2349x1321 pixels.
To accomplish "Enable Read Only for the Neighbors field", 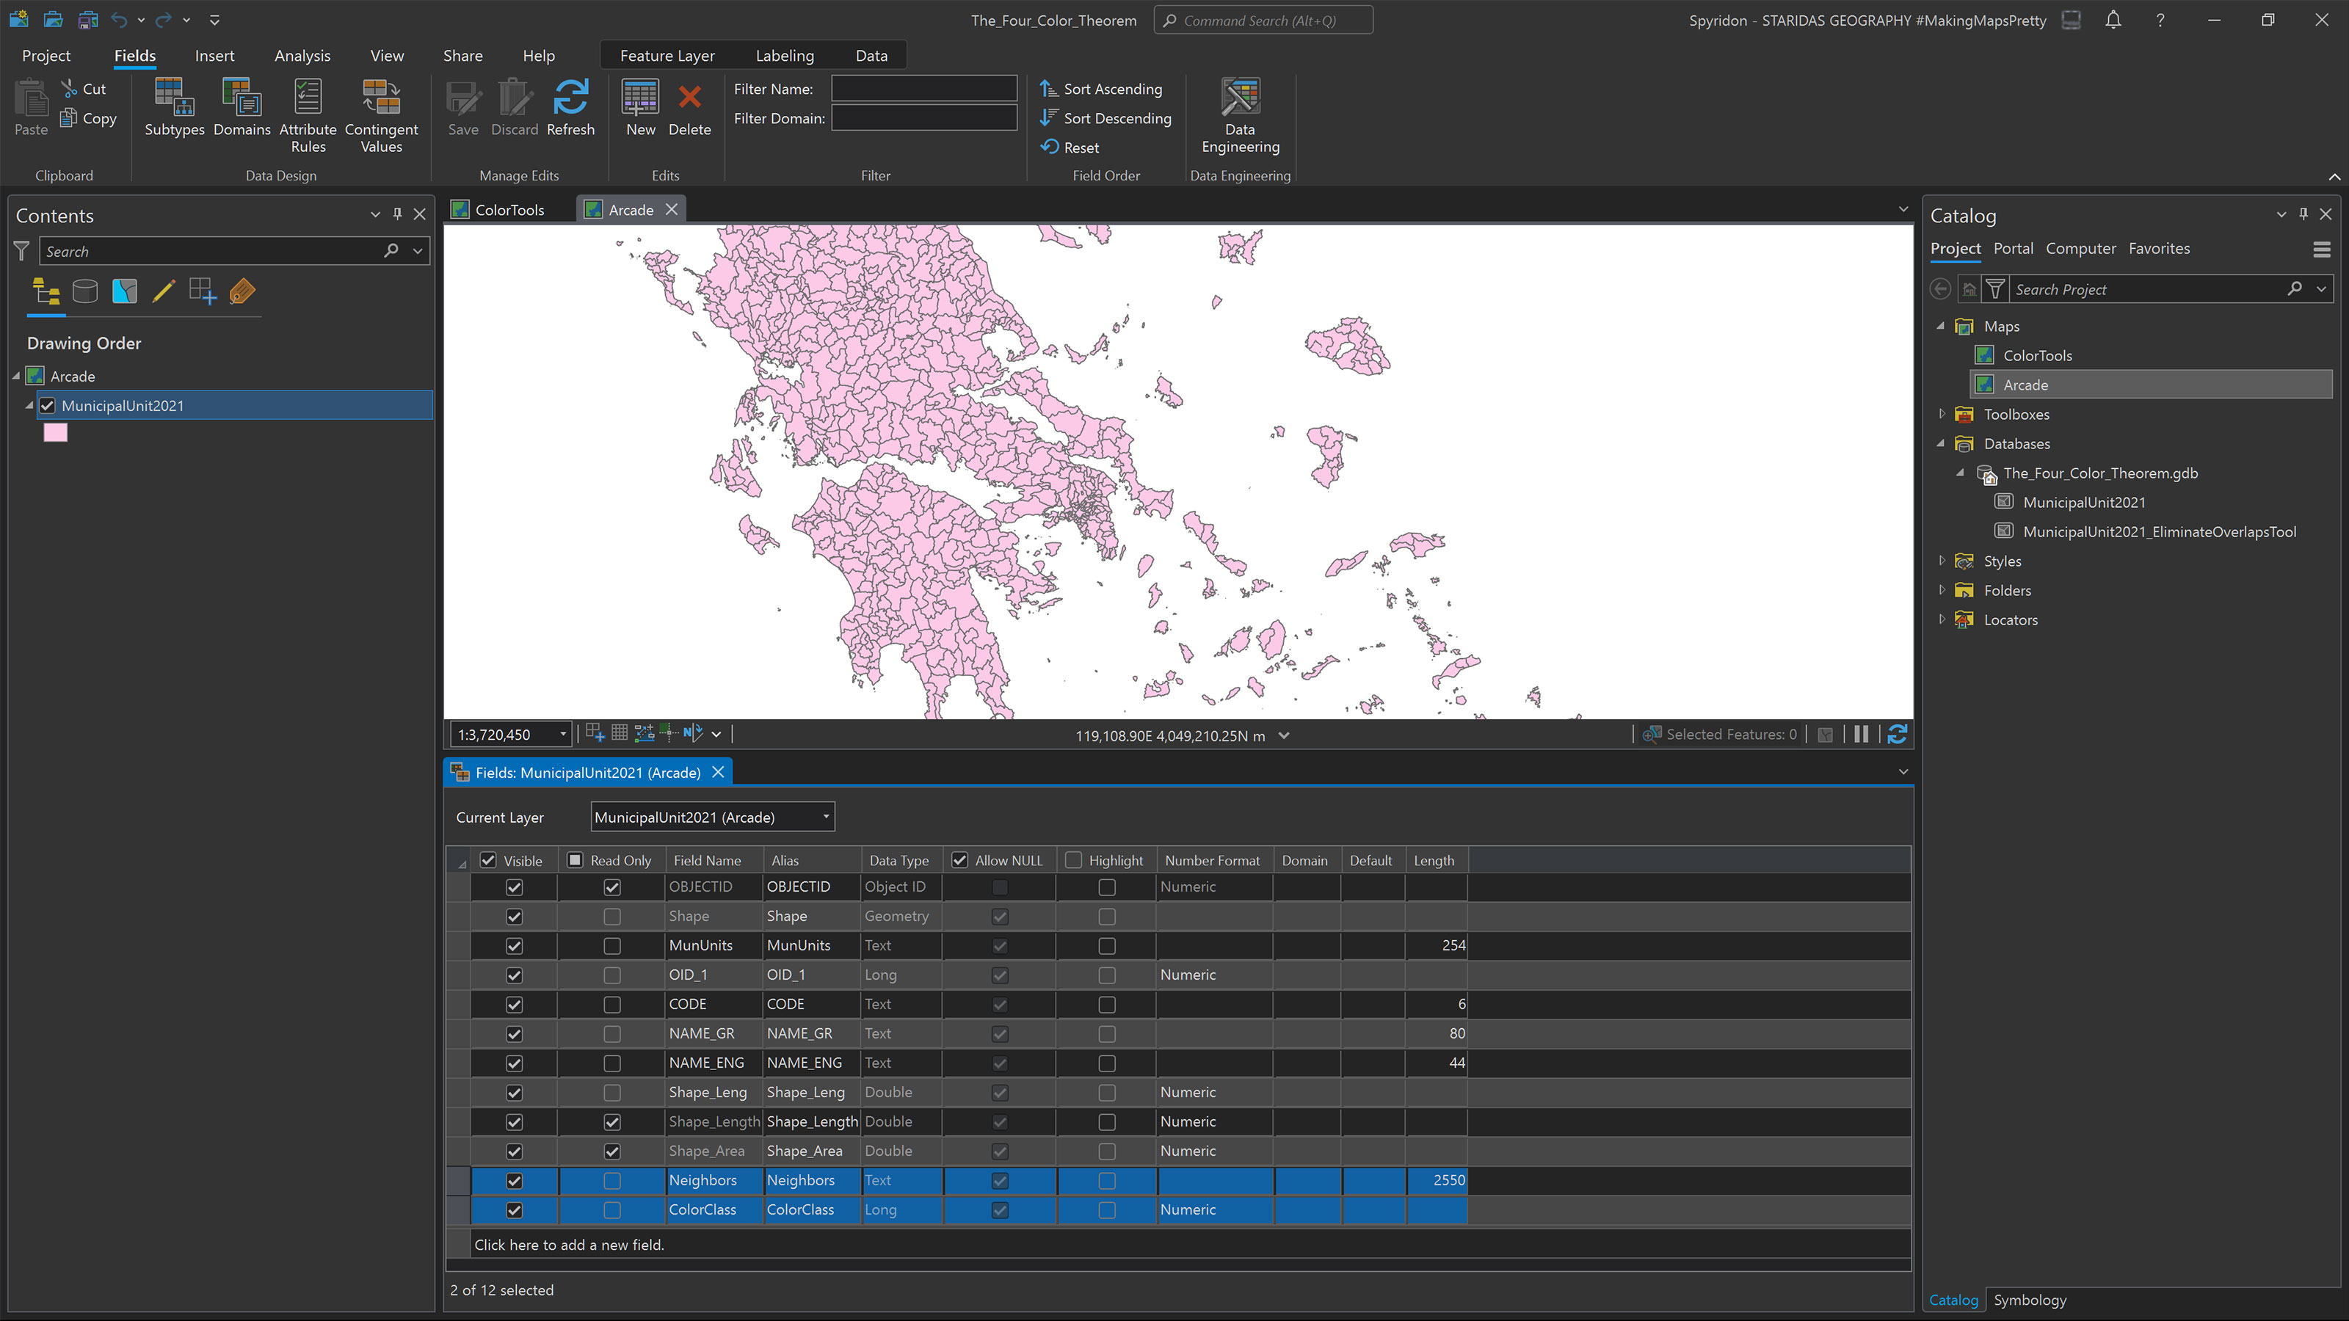I will 611,1181.
